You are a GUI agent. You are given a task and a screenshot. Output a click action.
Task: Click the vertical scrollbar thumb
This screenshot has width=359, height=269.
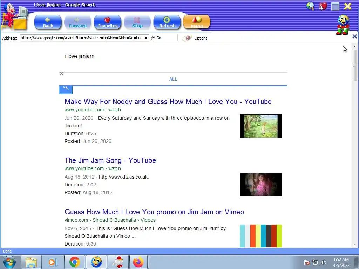tap(354, 65)
